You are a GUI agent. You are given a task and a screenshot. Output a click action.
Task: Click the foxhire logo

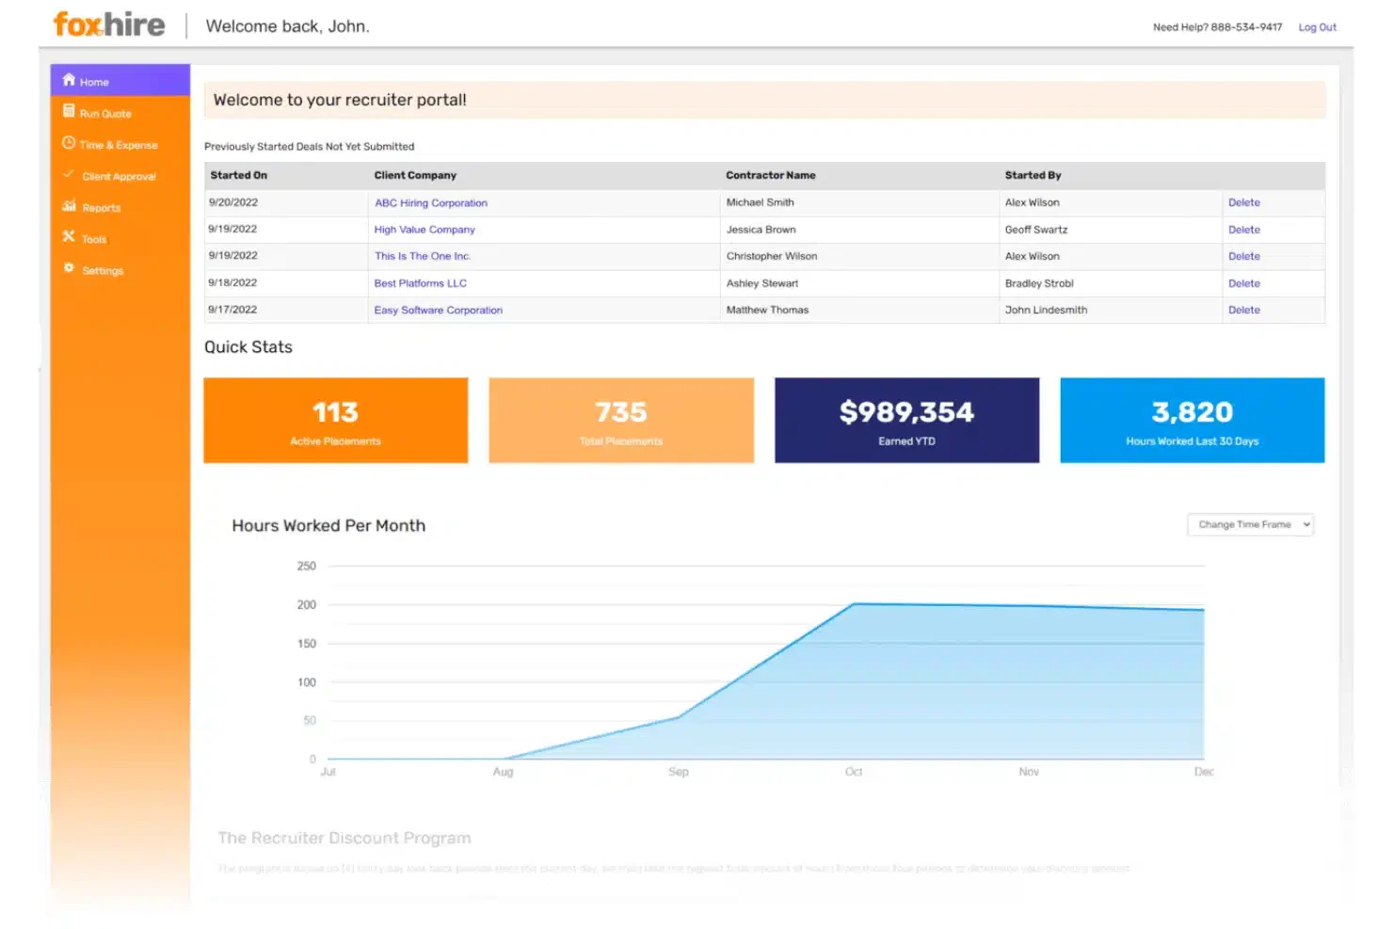click(109, 24)
